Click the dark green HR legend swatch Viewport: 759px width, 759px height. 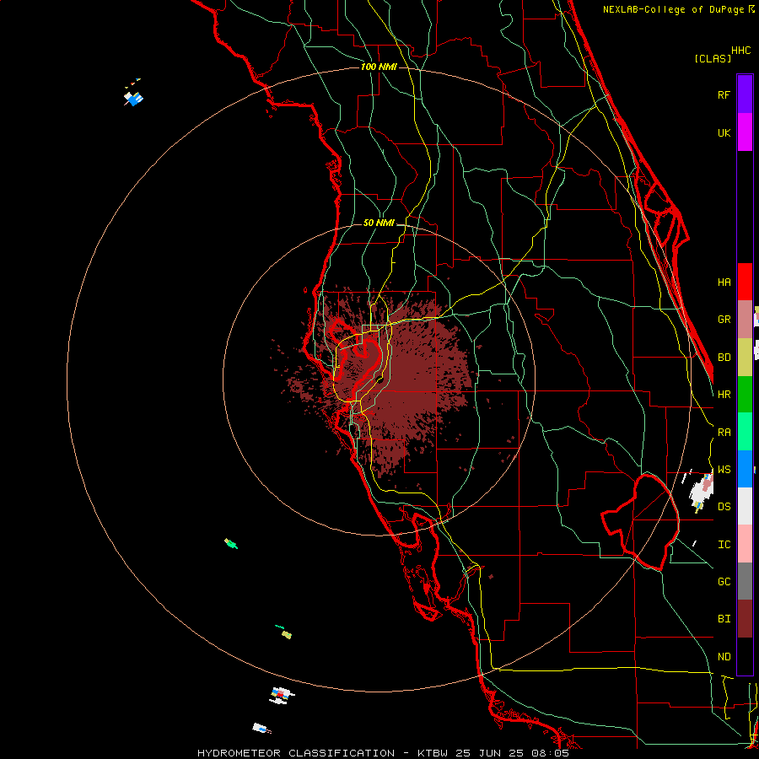[x=745, y=395]
